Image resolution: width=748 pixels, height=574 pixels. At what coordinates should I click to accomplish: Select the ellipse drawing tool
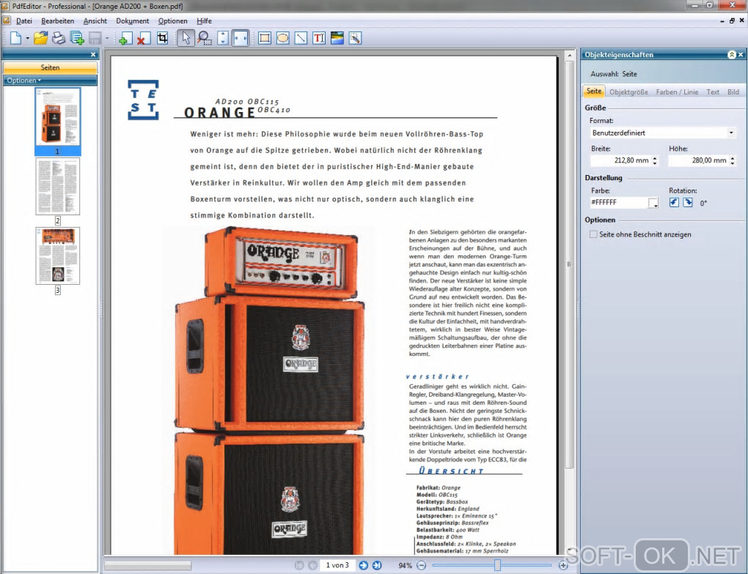(x=282, y=38)
